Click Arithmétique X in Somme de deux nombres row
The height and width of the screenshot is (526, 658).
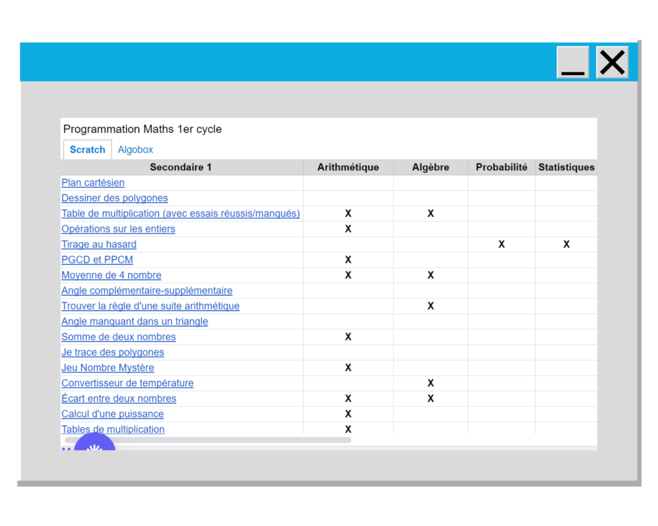pyautogui.click(x=348, y=337)
